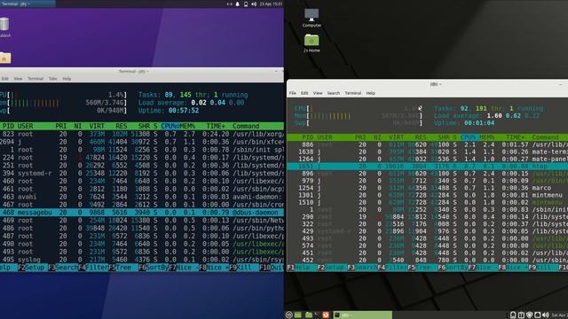The width and height of the screenshot is (568, 319).
Task: Click F2 Setup in the left htop
Action: [33, 268]
